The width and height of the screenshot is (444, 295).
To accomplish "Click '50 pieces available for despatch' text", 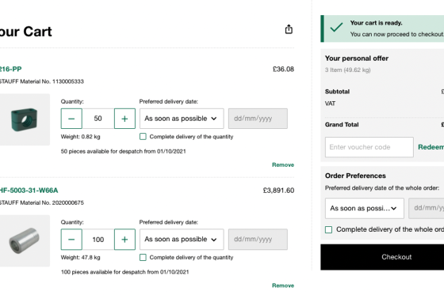I will [123, 152].
